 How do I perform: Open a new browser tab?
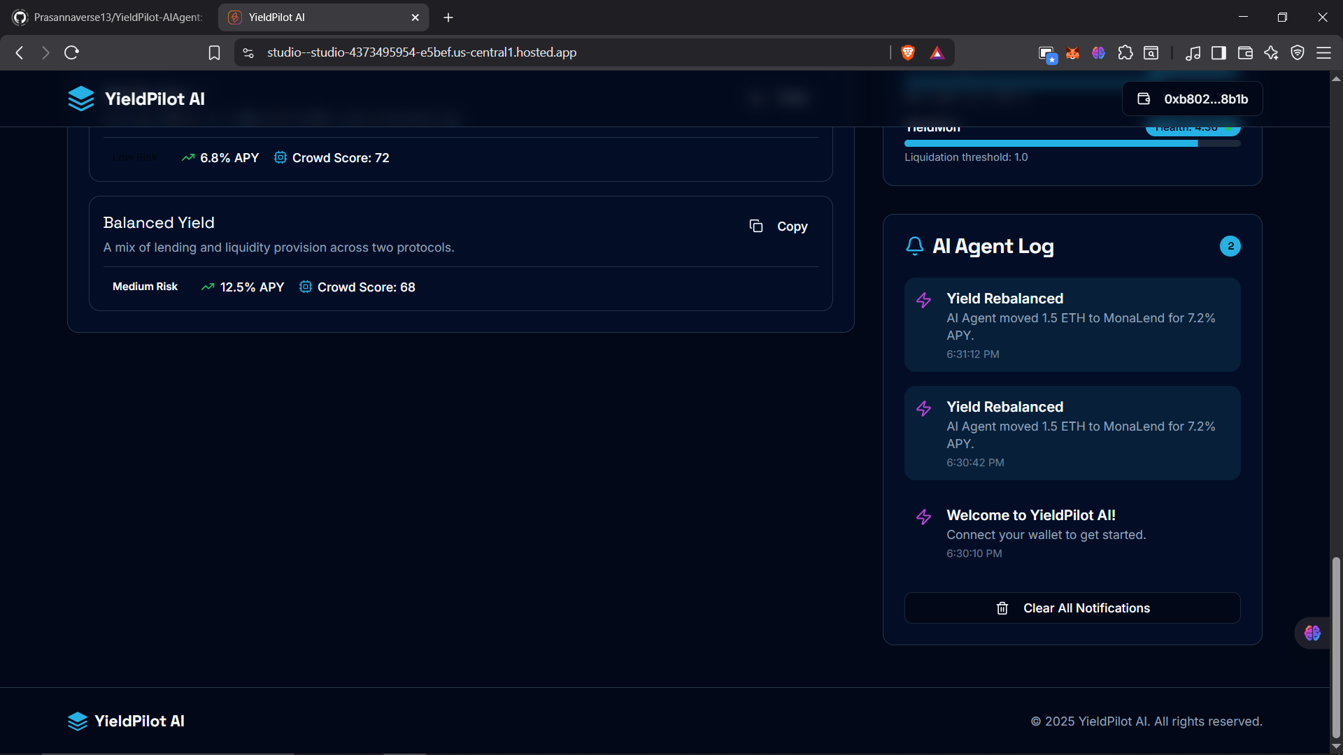[x=448, y=17]
